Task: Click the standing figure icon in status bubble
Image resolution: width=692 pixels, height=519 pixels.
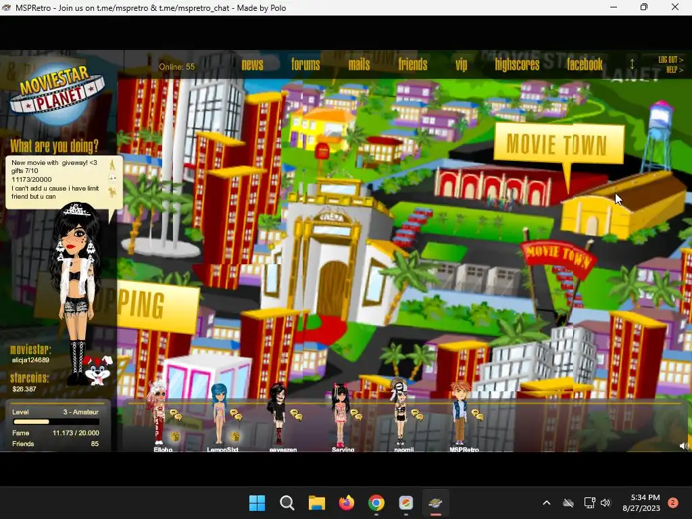Action: [x=113, y=164]
